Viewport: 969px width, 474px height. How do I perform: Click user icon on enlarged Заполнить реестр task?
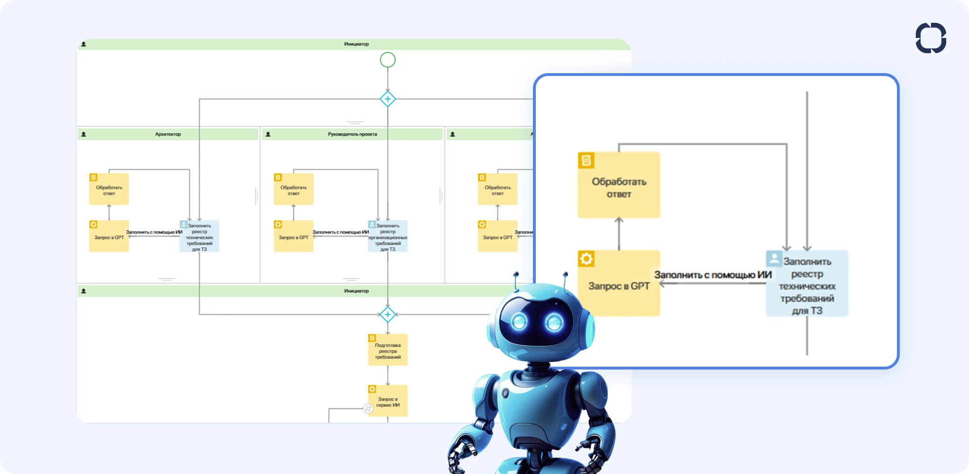774,258
